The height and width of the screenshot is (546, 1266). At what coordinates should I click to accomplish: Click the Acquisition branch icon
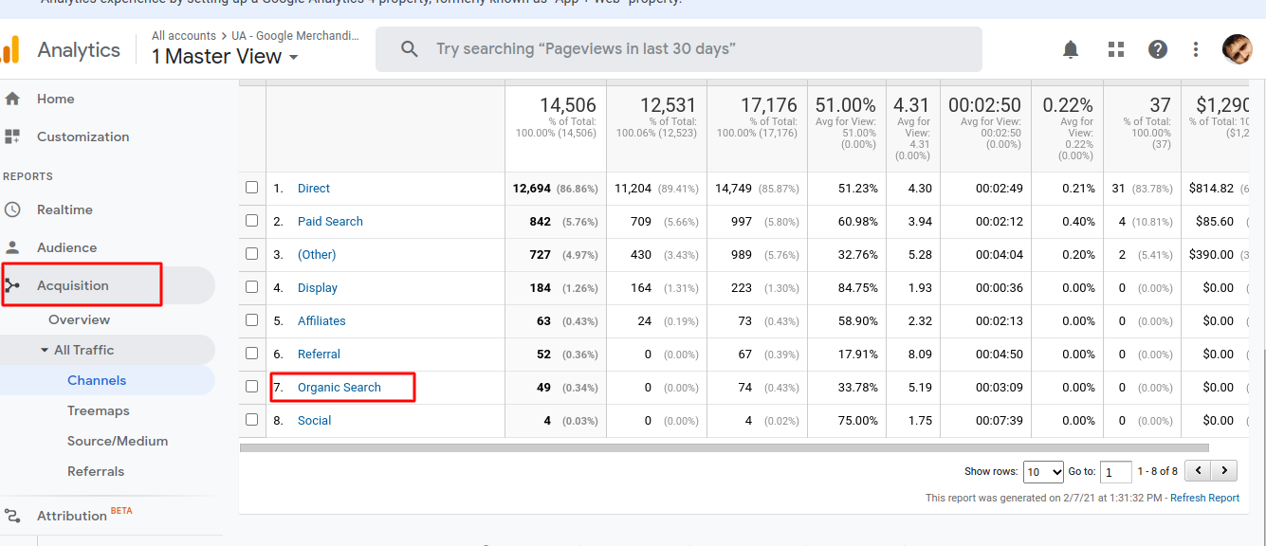12,285
